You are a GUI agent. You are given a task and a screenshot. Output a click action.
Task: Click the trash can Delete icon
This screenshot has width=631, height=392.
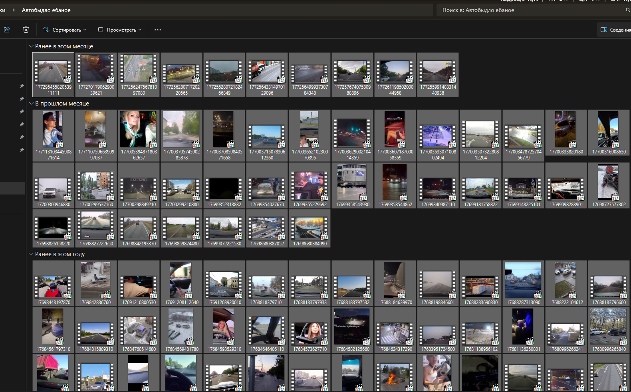(x=26, y=30)
